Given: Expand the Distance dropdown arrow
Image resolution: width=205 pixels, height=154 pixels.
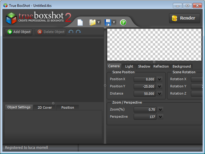Looking at the screenshot, I should pos(159,94).
